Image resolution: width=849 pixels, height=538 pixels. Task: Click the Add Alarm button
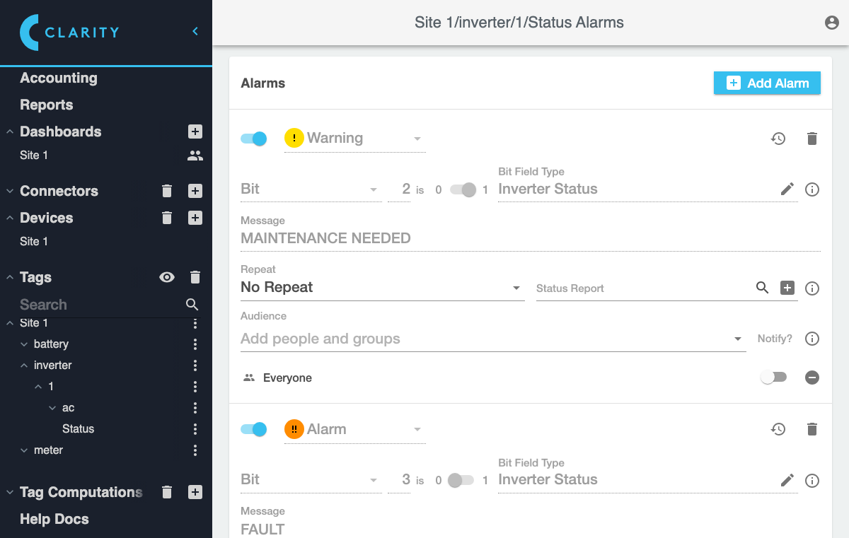point(767,83)
